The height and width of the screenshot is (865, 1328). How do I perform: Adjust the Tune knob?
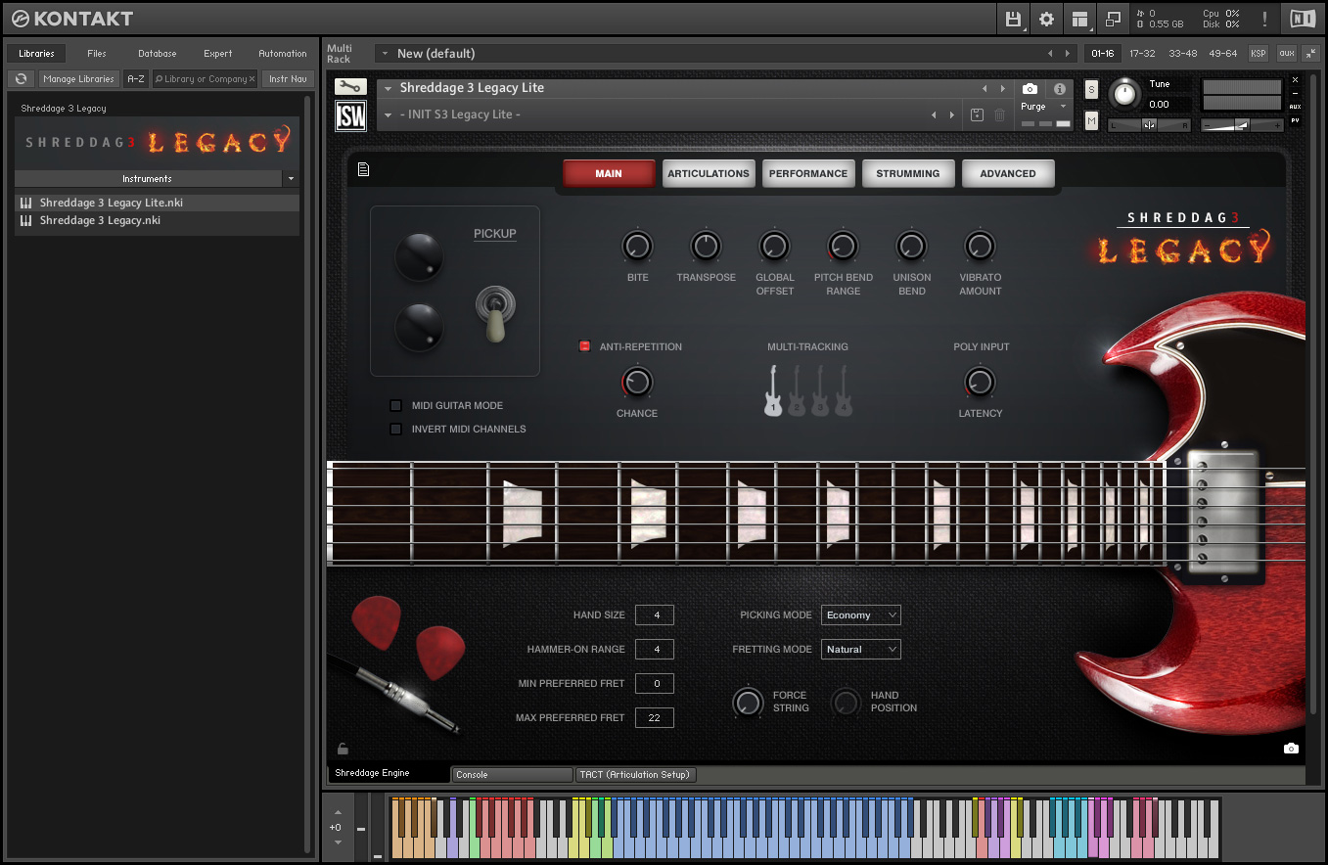(x=1125, y=93)
